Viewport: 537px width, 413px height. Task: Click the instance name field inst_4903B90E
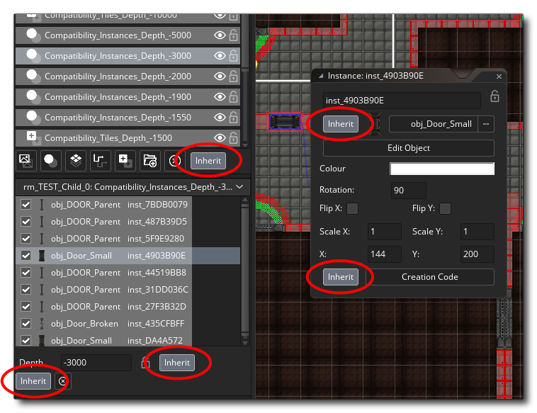[402, 101]
